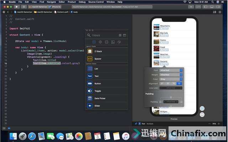Open the Navigate menu

click(x=51, y=2)
